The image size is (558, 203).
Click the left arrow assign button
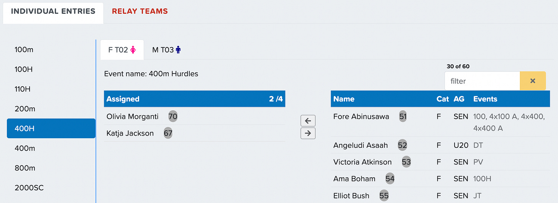tap(308, 121)
